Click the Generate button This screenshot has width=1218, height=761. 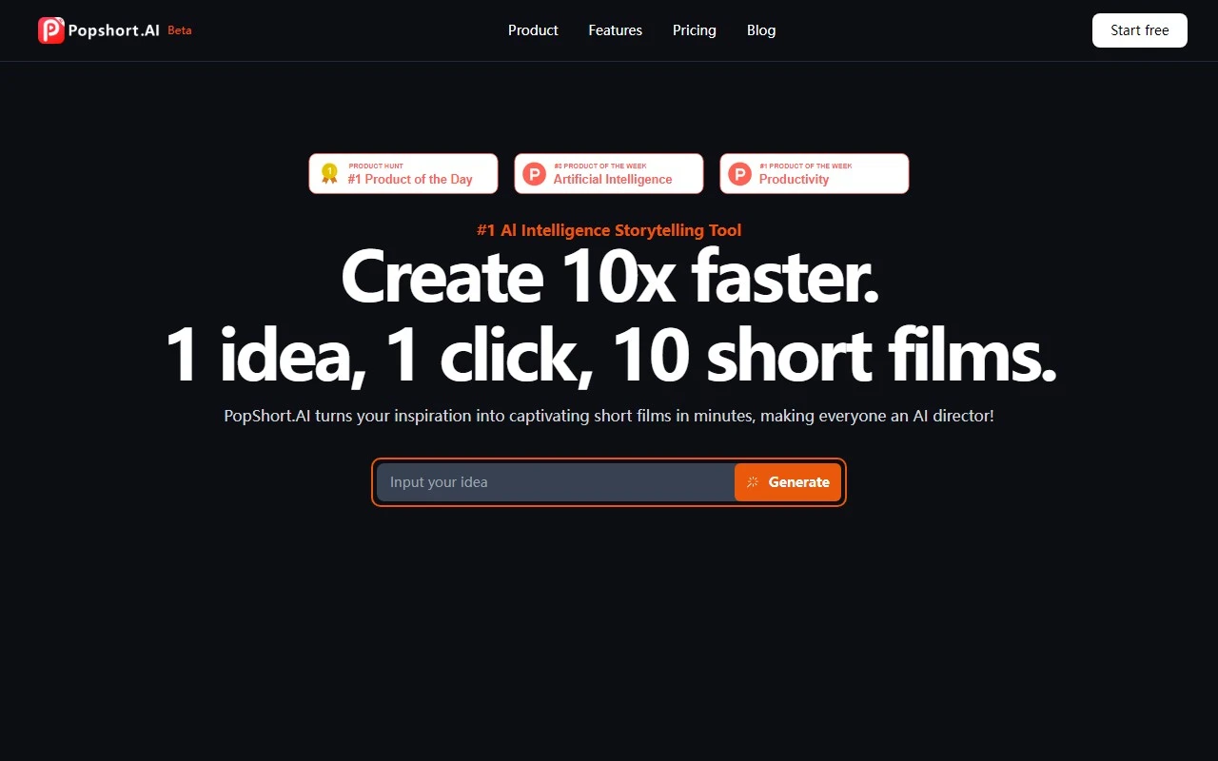788,482
